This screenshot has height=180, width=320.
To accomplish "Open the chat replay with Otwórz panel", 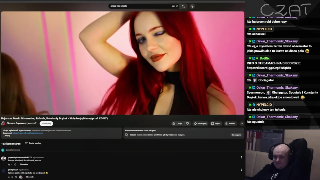I will point(236,135).
